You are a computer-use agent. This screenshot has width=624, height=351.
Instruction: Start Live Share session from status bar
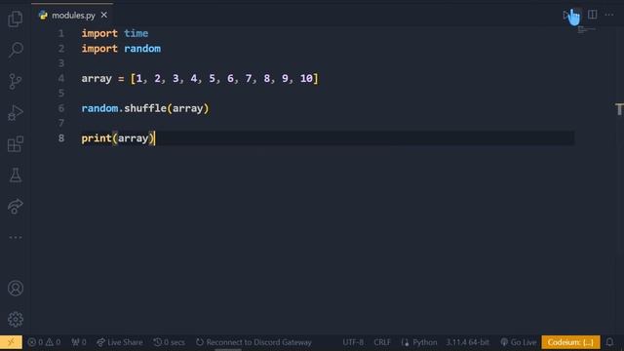119,342
